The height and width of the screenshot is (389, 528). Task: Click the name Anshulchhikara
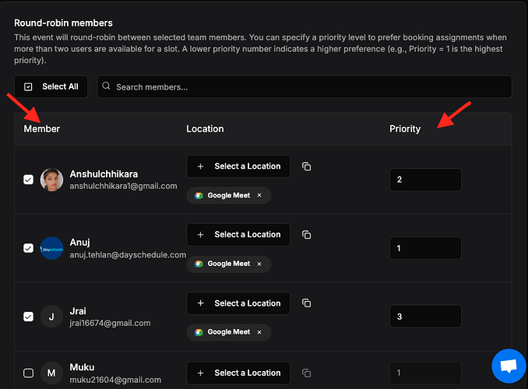104,174
